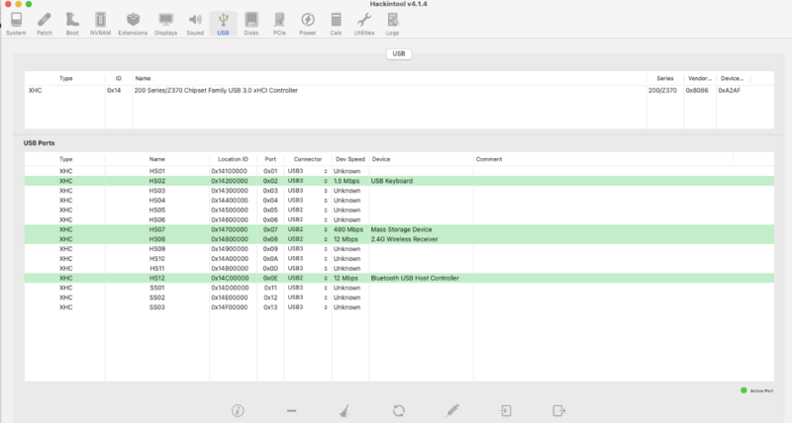The image size is (792, 423).
Task: Change connector type for HS12 port
Action: tap(307, 278)
